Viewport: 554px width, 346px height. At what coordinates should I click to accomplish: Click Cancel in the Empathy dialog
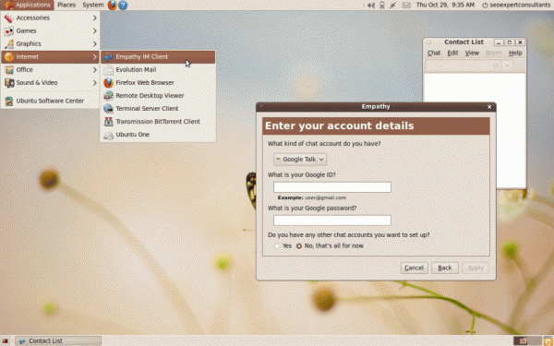click(x=414, y=268)
